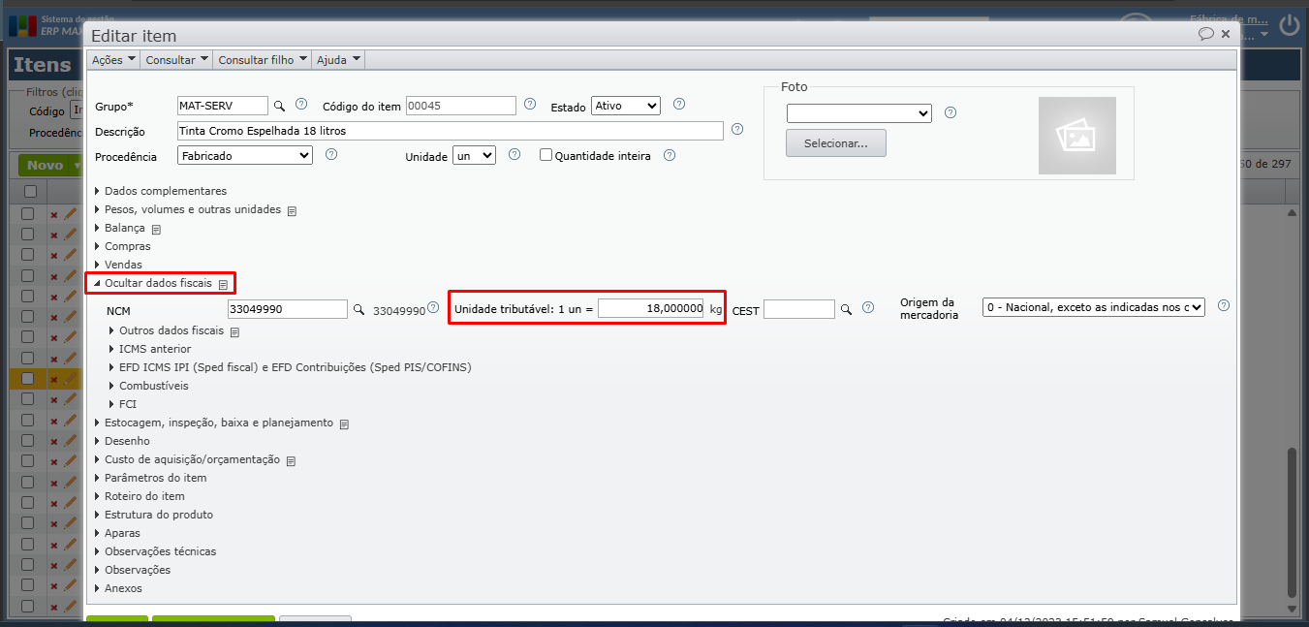This screenshot has width=1309, height=627.
Task: Click the note icon beside Balança
Action: pos(156,230)
